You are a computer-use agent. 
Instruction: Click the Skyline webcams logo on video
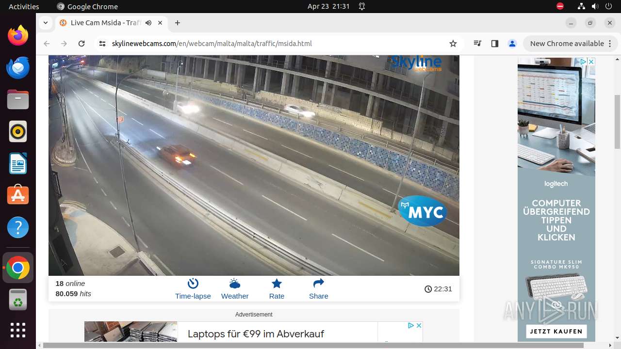click(x=416, y=63)
